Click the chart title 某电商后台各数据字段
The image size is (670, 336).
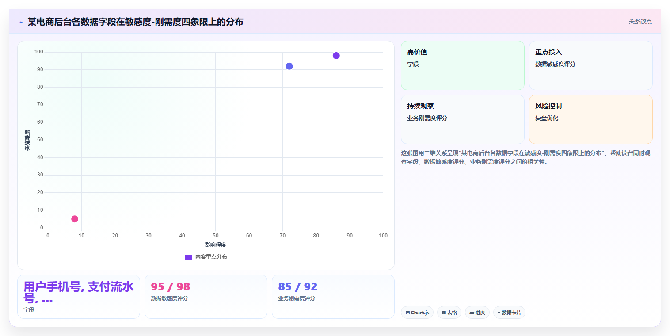pyautogui.click(x=135, y=22)
